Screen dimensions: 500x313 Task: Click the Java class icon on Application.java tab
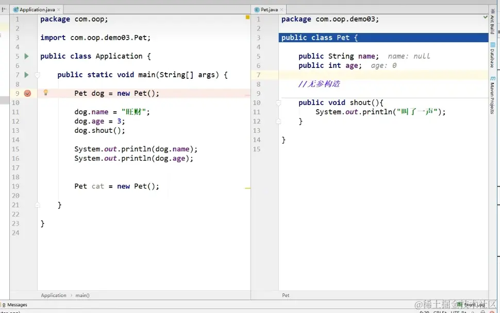tap(16, 10)
